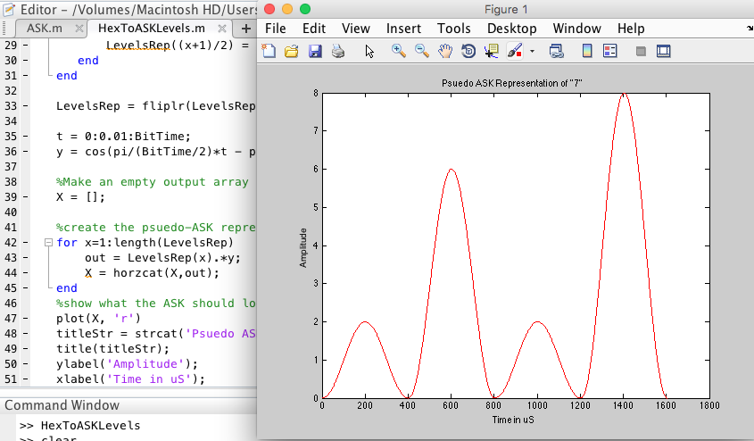This screenshot has width=754, height=441.
Task: Toggle breakpoint dash at line 51
Action: coord(25,379)
